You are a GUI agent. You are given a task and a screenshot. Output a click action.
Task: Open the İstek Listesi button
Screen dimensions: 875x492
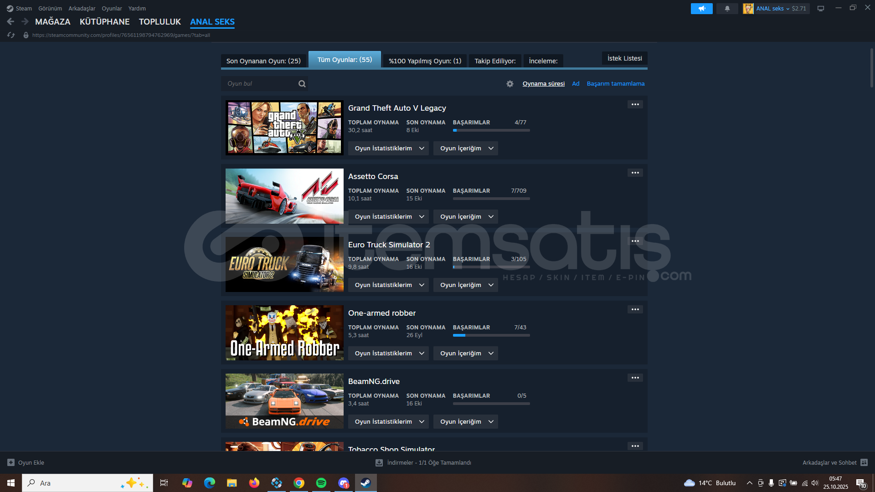point(624,58)
